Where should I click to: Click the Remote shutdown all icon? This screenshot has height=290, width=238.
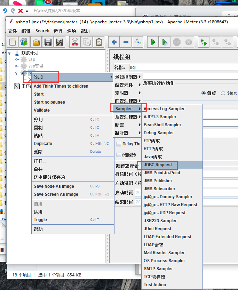(x=228, y=42)
